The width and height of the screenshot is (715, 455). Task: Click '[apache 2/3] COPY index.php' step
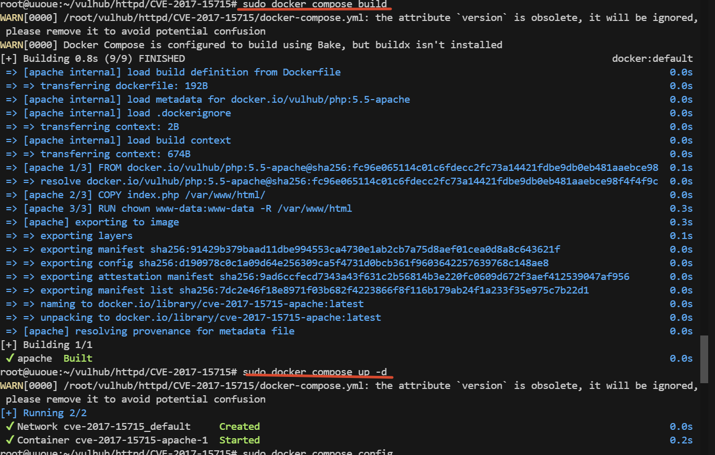(x=135, y=195)
